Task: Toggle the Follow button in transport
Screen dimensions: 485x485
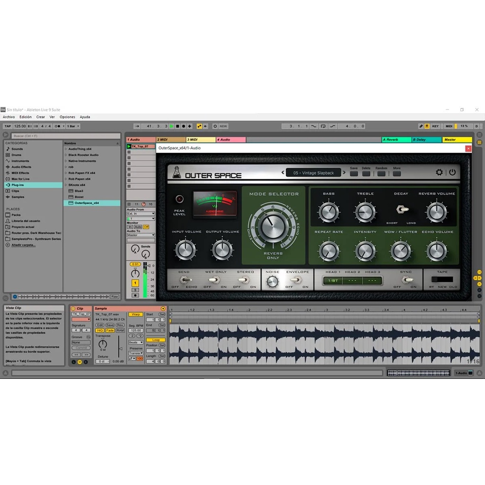Action: click(x=137, y=126)
